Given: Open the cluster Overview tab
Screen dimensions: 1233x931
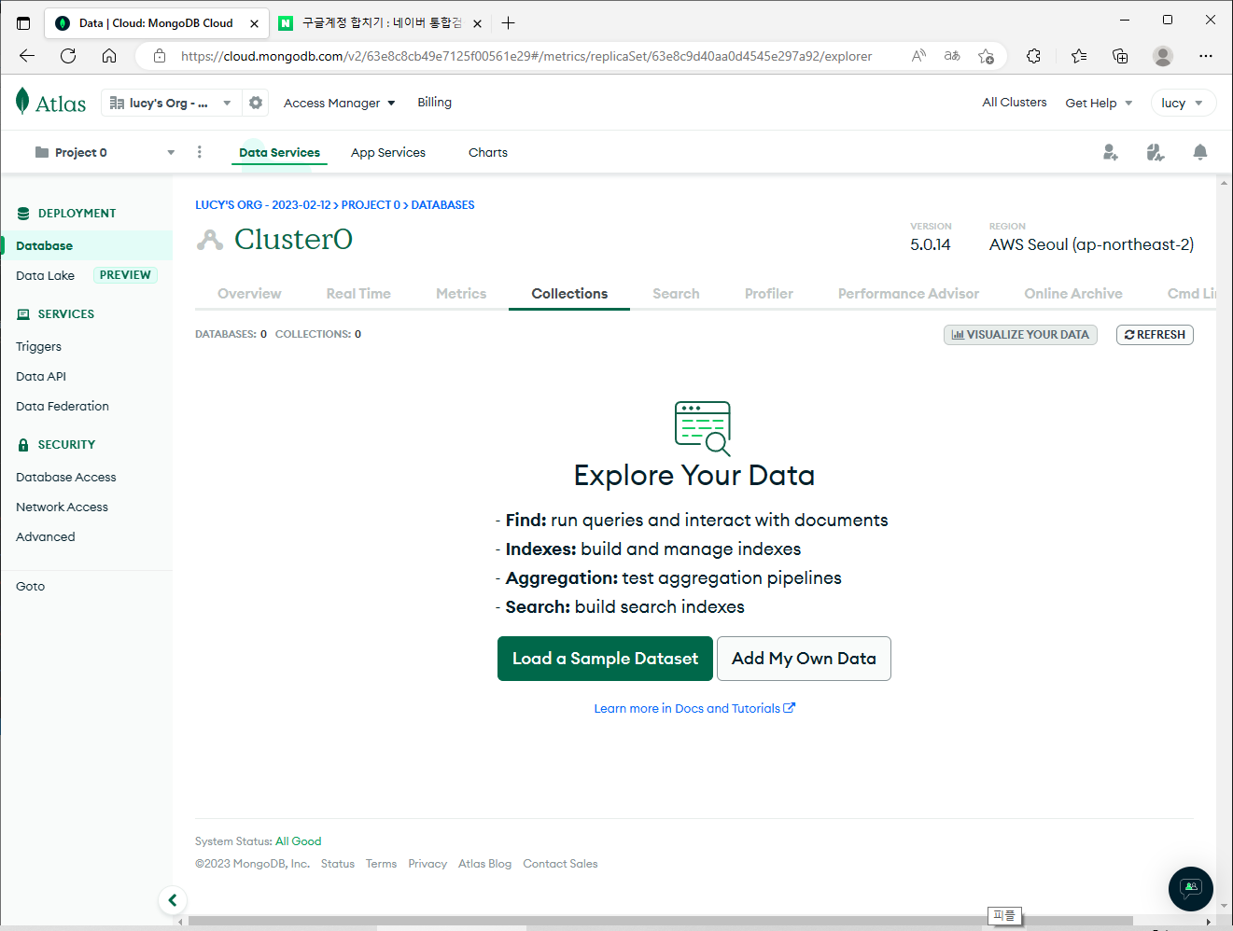Looking at the screenshot, I should [x=249, y=293].
